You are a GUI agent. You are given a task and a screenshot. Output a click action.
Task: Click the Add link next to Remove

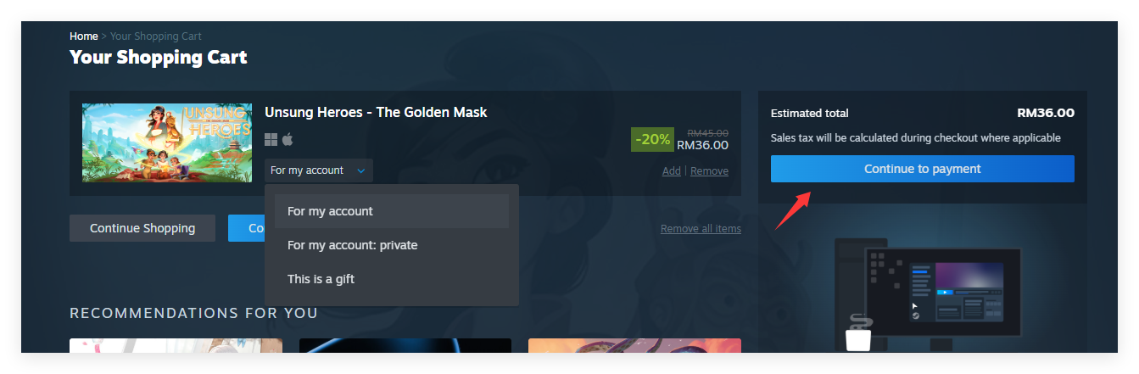672,170
